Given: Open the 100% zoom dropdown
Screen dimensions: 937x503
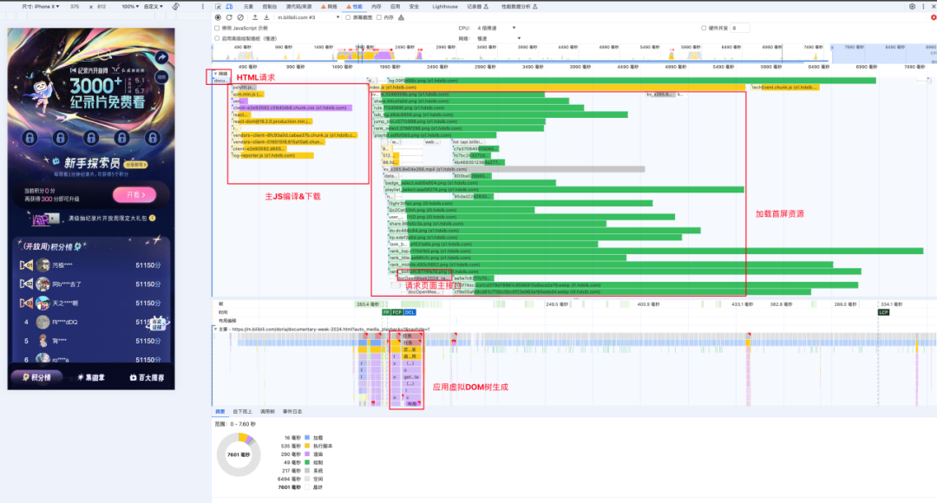Looking at the screenshot, I should 130,7.
